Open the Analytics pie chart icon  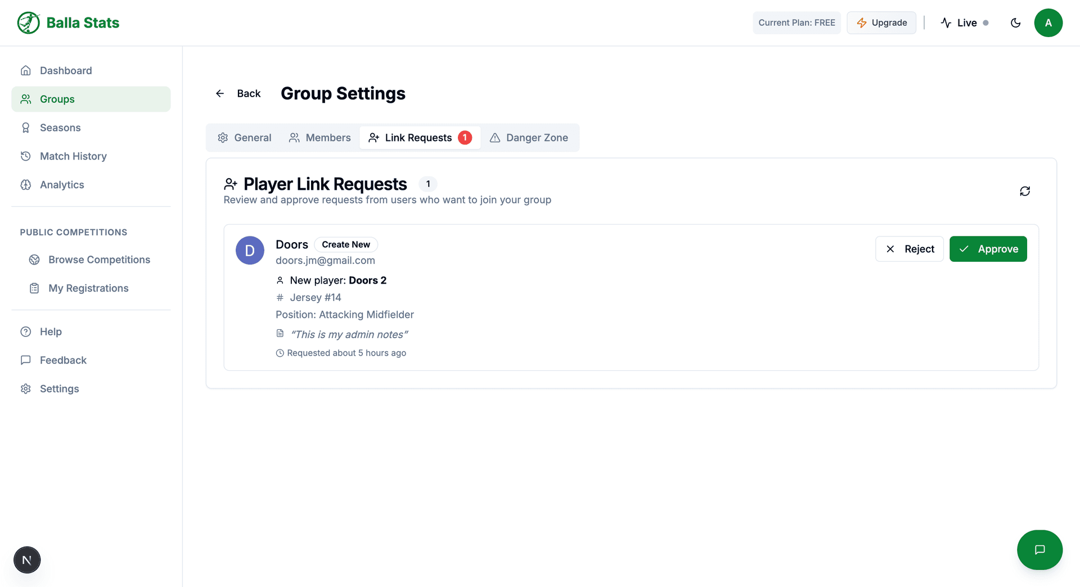click(x=26, y=184)
